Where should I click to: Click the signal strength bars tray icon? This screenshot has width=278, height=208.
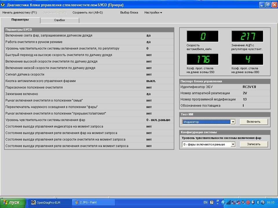pyautogui.click(x=228, y=202)
